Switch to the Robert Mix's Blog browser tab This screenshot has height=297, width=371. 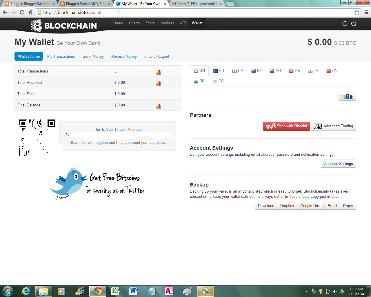[86, 4]
